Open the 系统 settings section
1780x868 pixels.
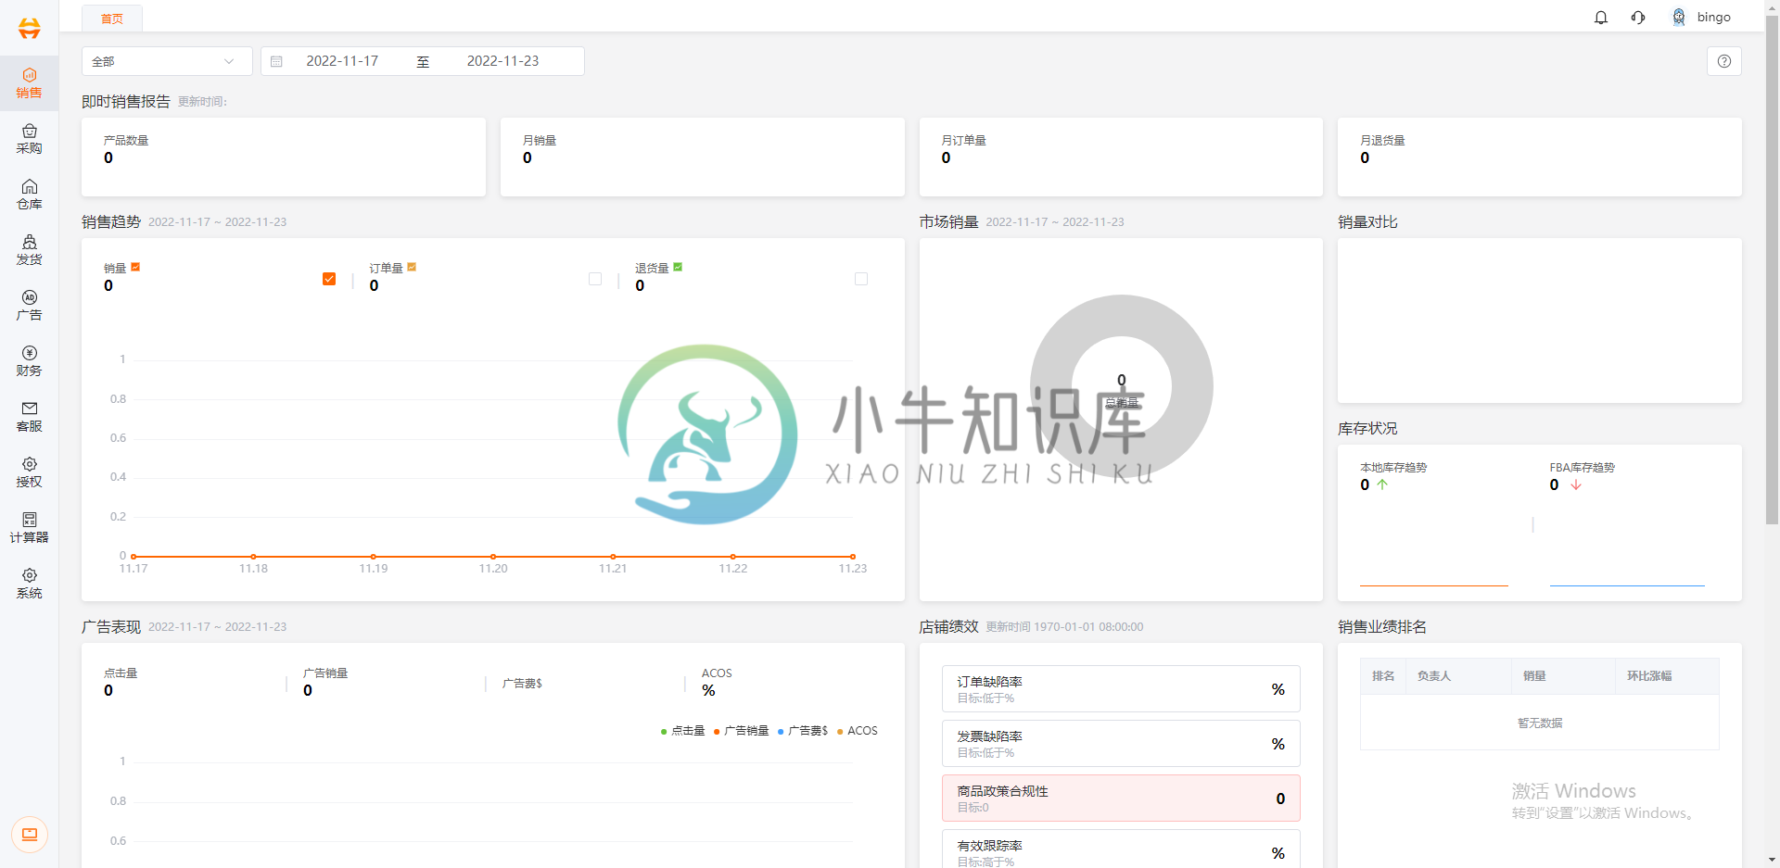(29, 584)
